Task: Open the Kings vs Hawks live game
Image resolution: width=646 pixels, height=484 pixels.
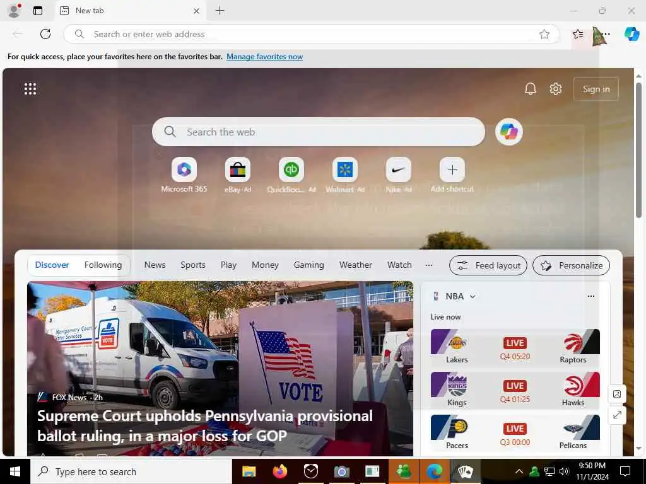Action: (515, 389)
